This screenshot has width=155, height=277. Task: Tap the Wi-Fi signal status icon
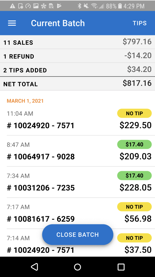pyautogui.click(x=94, y=6)
